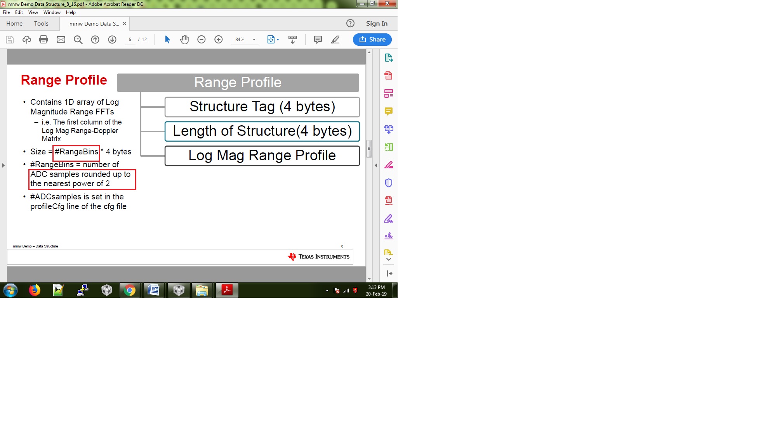This screenshot has height=429, width=768.
Task: Open the Add comment tool in toolbar
Action: (318, 40)
